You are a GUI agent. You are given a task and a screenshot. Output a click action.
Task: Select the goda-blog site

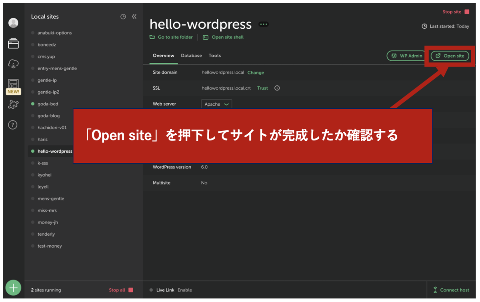pyautogui.click(x=48, y=116)
